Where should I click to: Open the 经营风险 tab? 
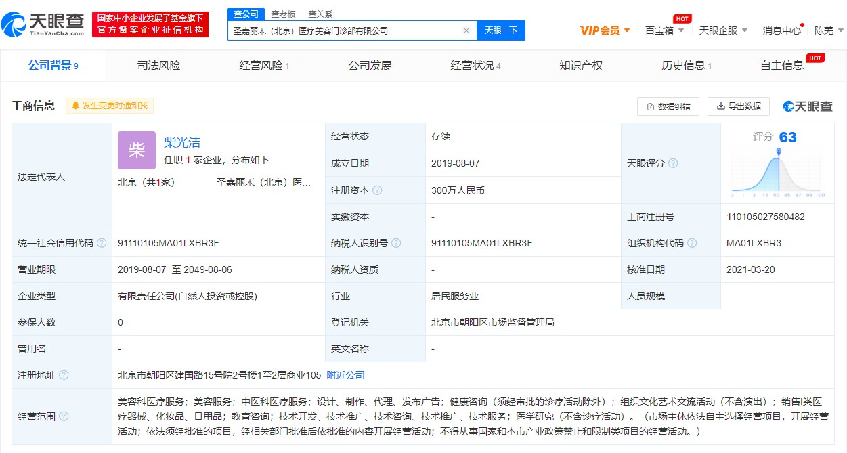tap(264, 66)
